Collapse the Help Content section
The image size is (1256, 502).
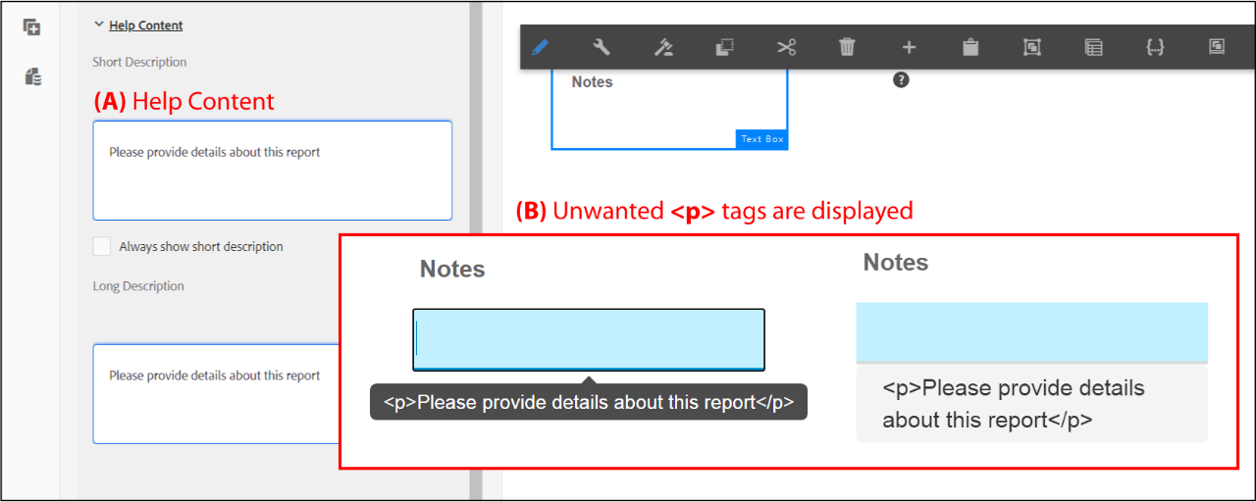[x=137, y=25]
